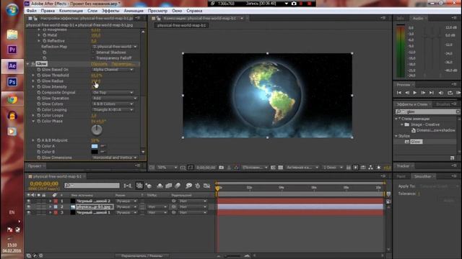462x259 pixels.
Task: Jump to first frame in Preview panel
Action: [x=399, y=93]
